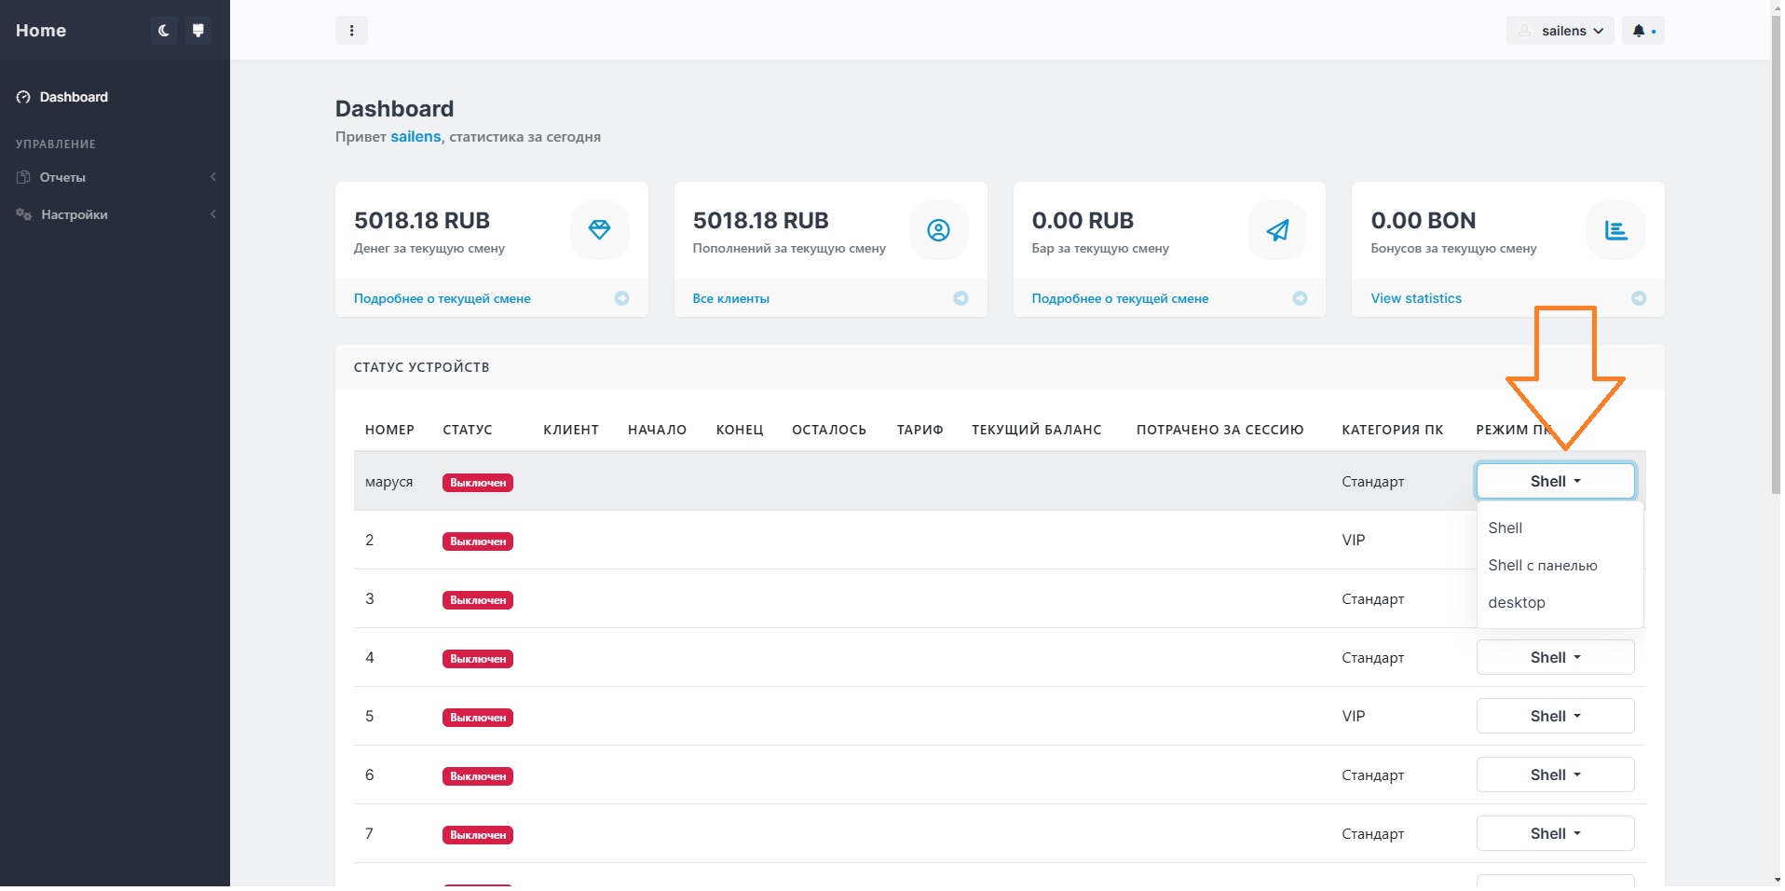
Task: Open the sailens user dropdown
Action: 1560,31
